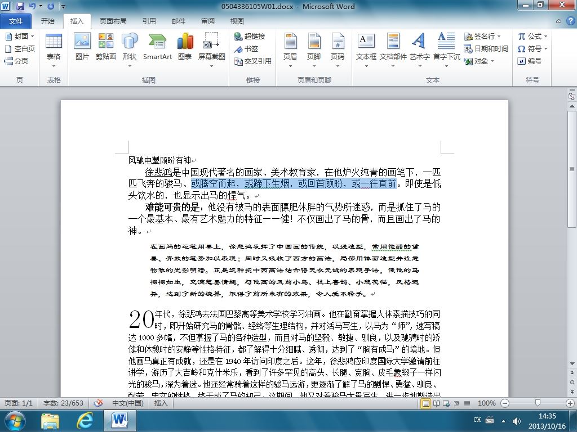Image resolution: width=577 pixels, height=432 pixels.
Task: Switch to outline view
Action: point(456,403)
